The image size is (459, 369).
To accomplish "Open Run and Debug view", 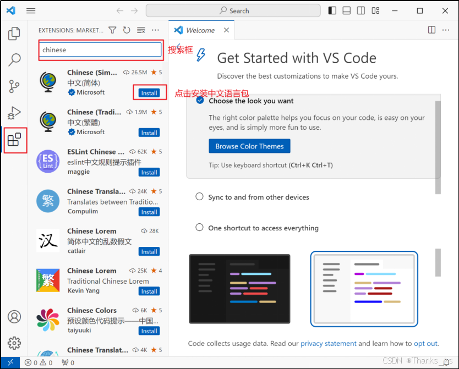I will click(x=14, y=113).
